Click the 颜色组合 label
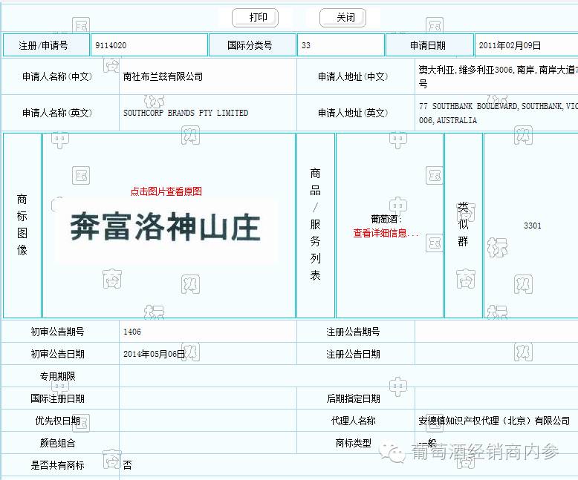 (x=57, y=443)
